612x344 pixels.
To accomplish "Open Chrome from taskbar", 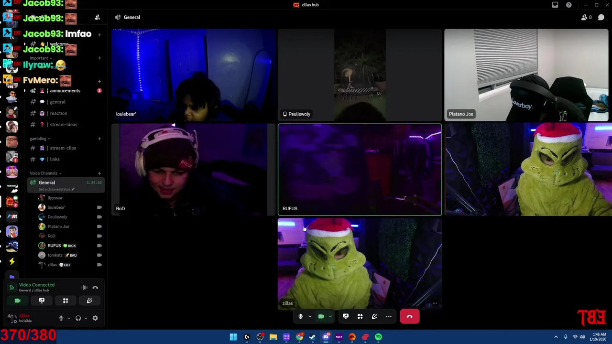I will tap(299, 337).
